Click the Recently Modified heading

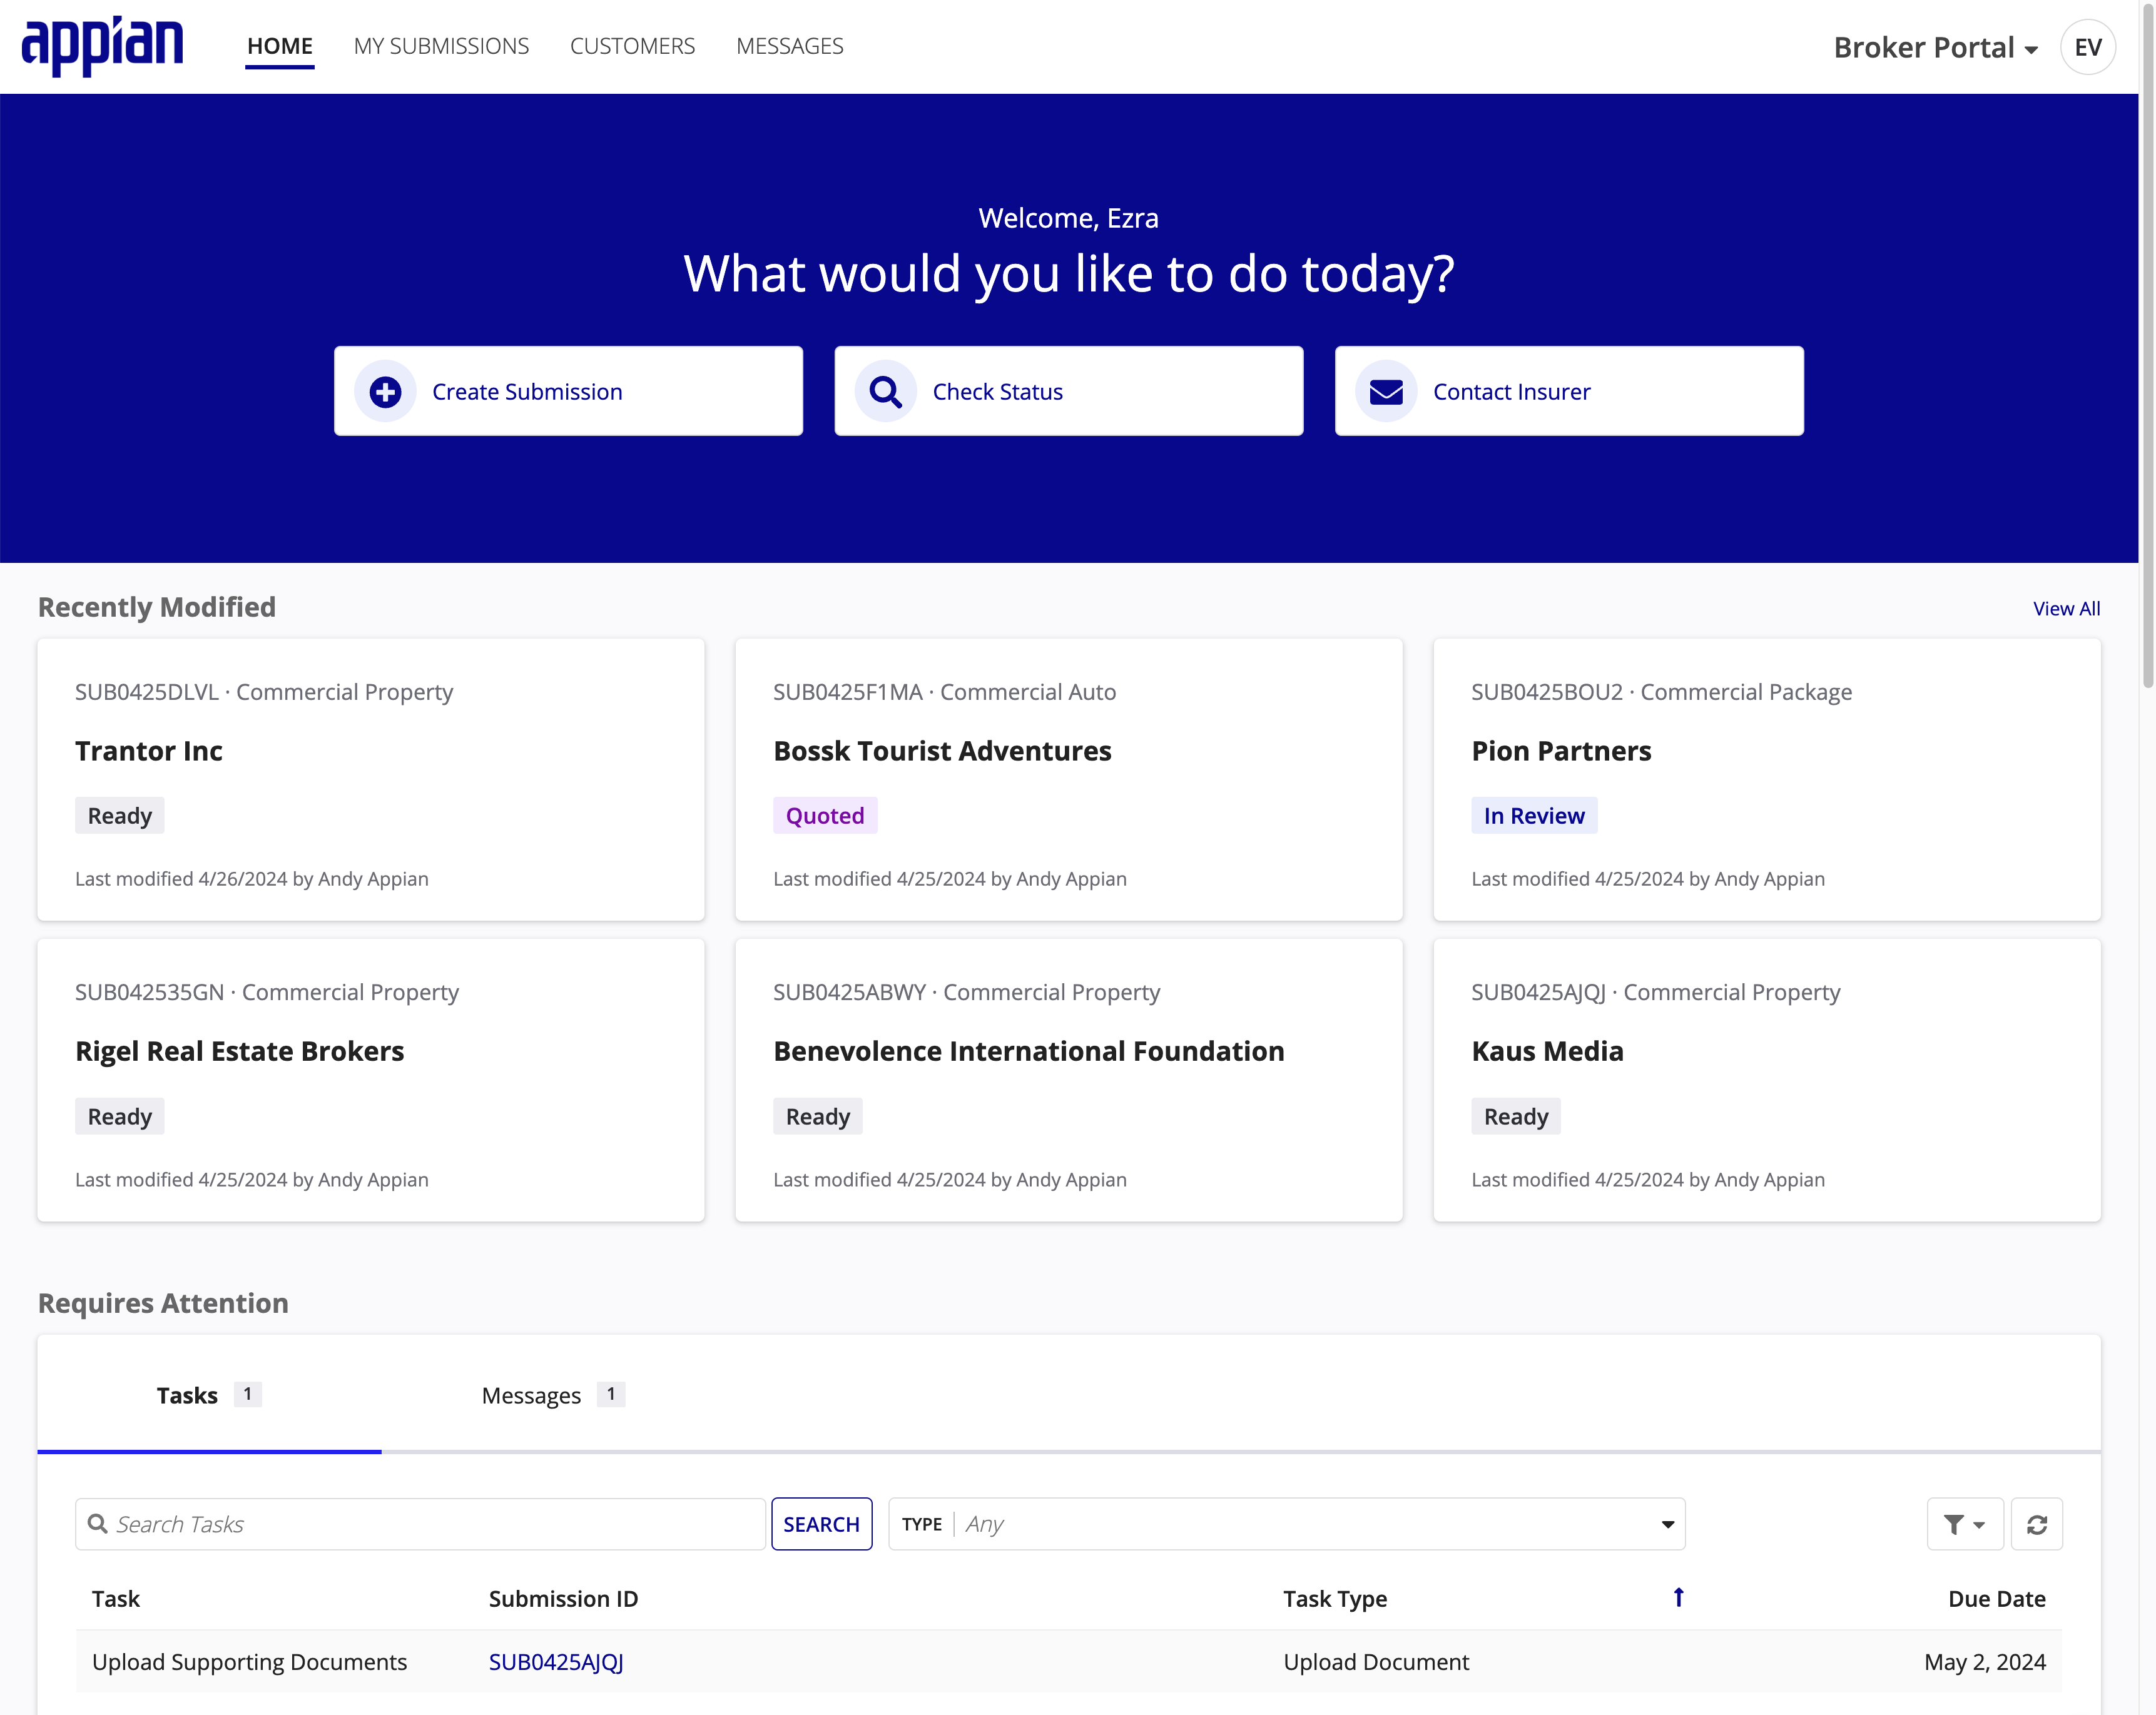pos(157,608)
